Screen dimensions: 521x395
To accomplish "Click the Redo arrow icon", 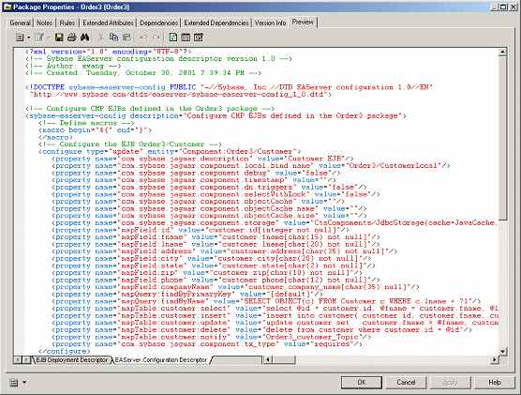I will (x=156, y=38).
